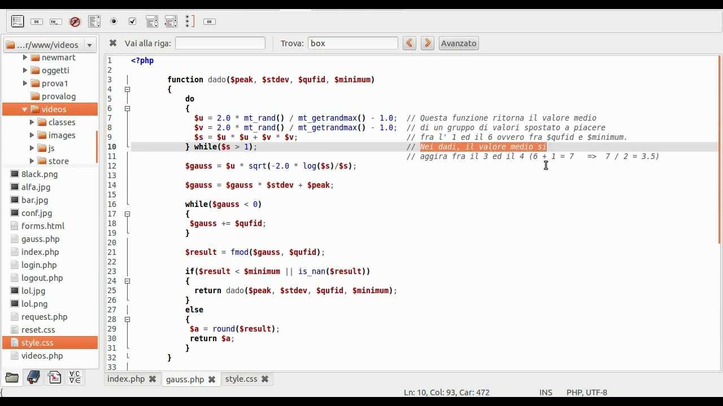Insert a textarea element from the toolbar
The width and height of the screenshot is (723, 406).
click(x=94, y=21)
